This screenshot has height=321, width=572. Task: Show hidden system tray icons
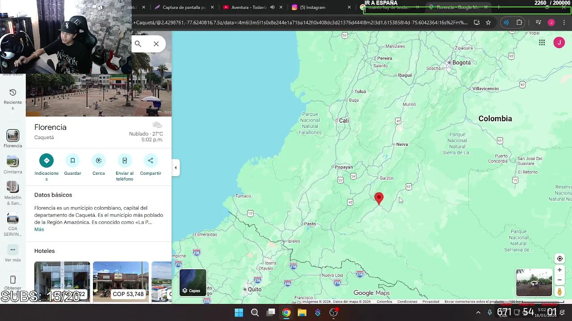tap(478, 313)
